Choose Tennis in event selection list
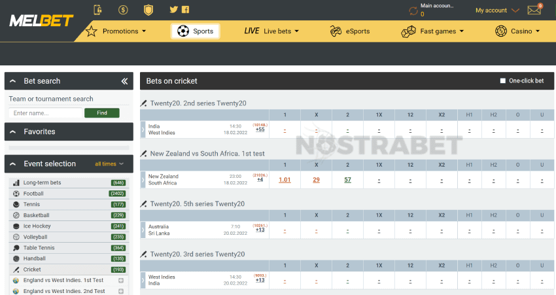This screenshot has width=556, height=295. tap(69, 204)
